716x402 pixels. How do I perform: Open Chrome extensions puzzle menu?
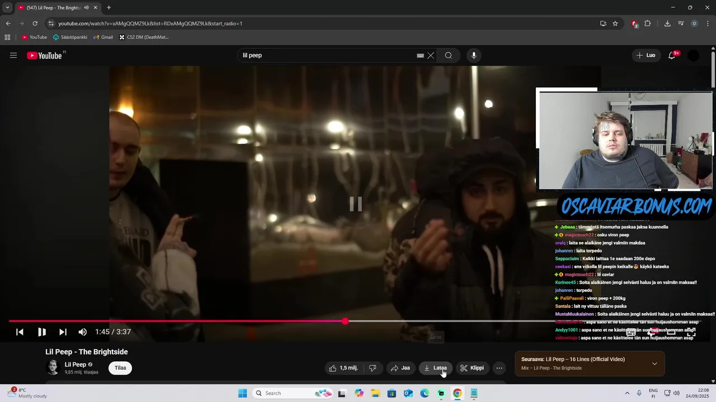(x=648, y=23)
